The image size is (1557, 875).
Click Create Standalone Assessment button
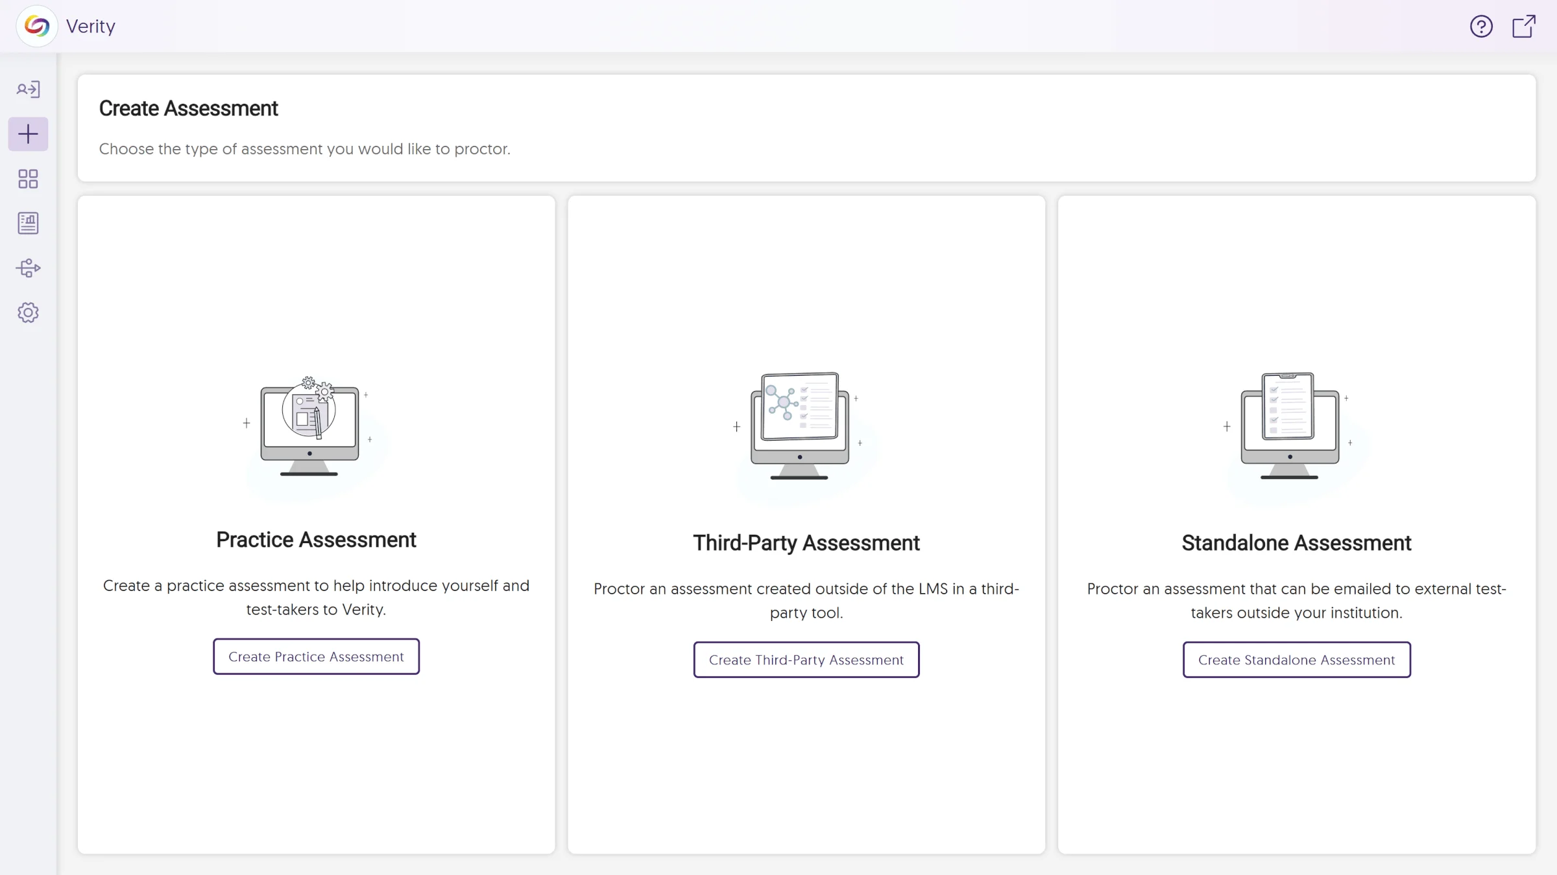(1296, 660)
